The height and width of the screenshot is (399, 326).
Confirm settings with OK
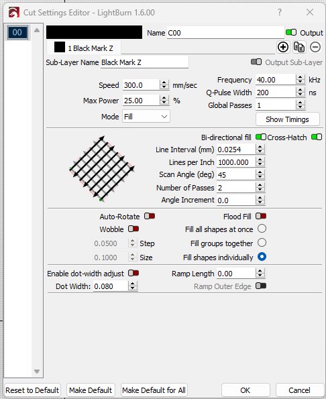246,390
